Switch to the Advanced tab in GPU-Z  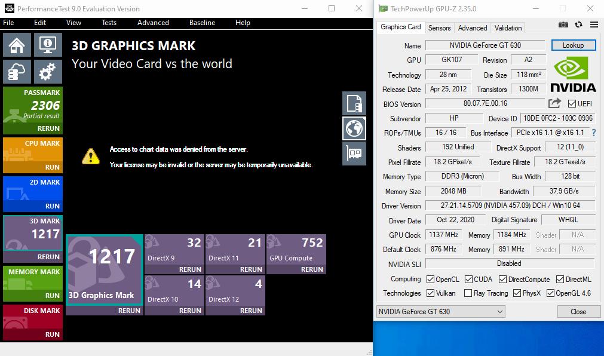point(473,27)
